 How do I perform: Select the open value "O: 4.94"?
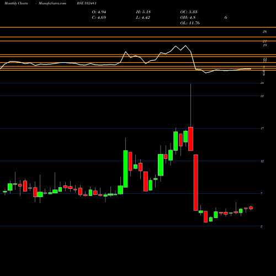point(99,12)
